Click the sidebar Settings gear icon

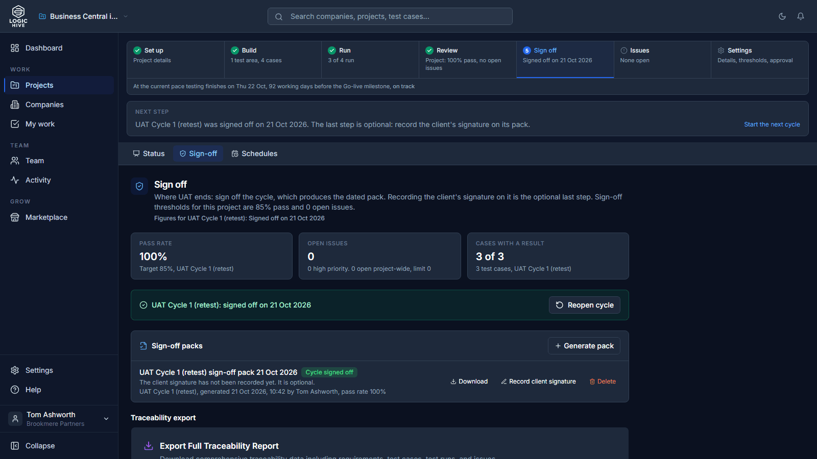15,370
